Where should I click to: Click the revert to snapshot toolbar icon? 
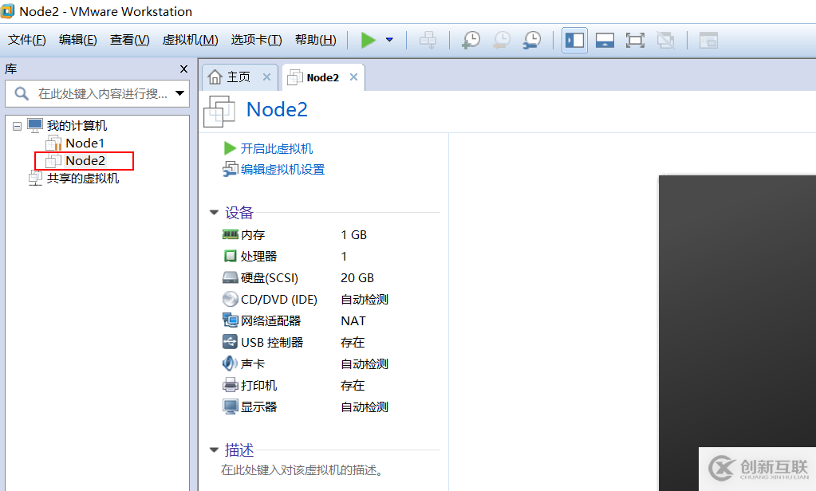pos(502,40)
